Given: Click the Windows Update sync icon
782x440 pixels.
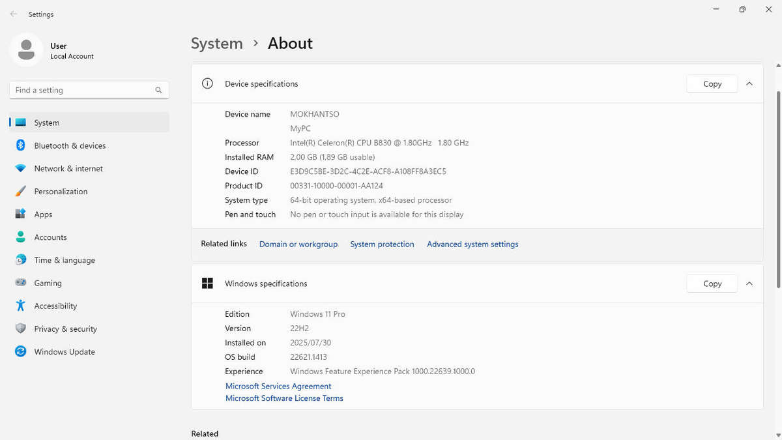Looking at the screenshot, I should (21, 351).
